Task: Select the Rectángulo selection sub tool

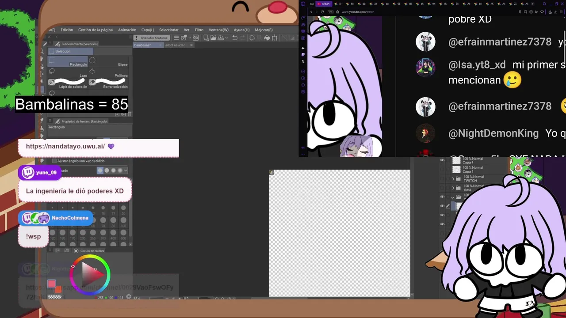Action: [x=68, y=61]
